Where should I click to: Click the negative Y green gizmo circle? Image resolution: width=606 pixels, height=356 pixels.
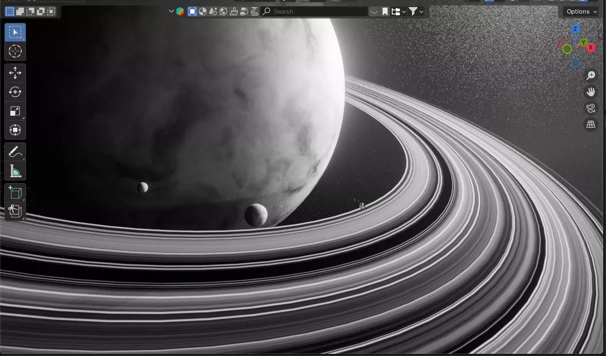(x=567, y=49)
